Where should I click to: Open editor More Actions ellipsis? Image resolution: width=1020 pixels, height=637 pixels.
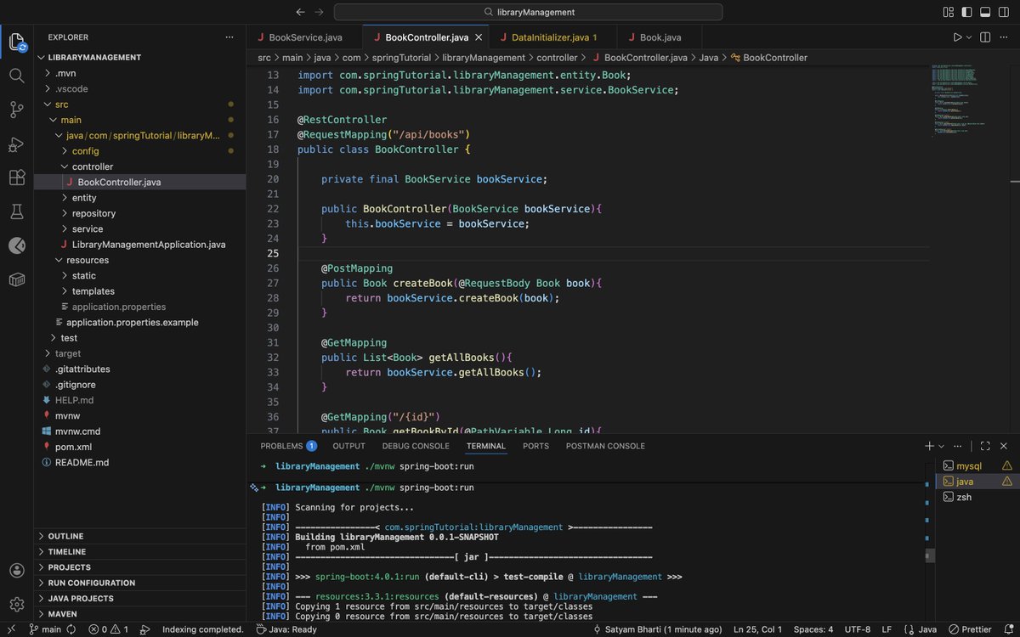(x=1004, y=37)
